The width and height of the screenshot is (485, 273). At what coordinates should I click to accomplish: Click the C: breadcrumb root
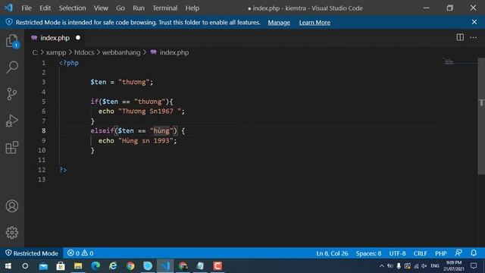(x=35, y=52)
